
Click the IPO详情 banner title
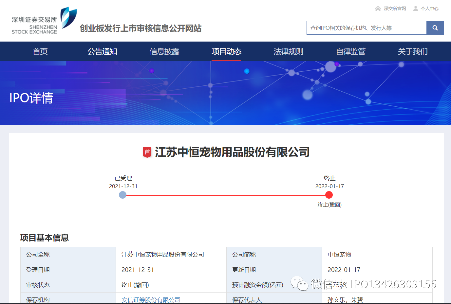31,98
